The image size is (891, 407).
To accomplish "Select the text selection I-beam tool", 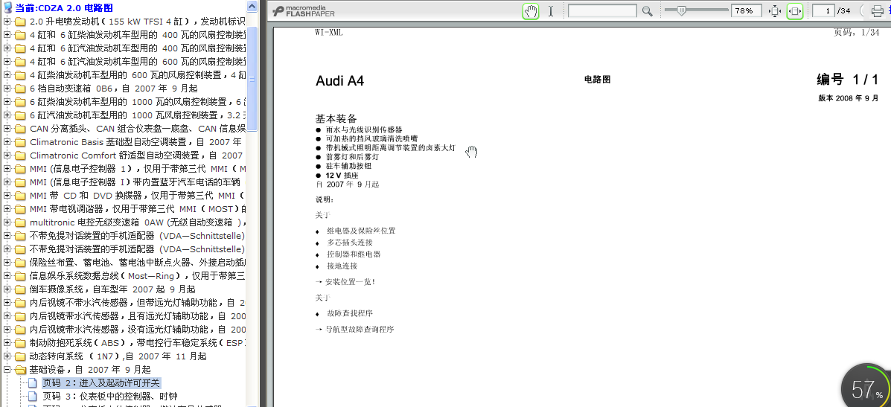I will [550, 10].
